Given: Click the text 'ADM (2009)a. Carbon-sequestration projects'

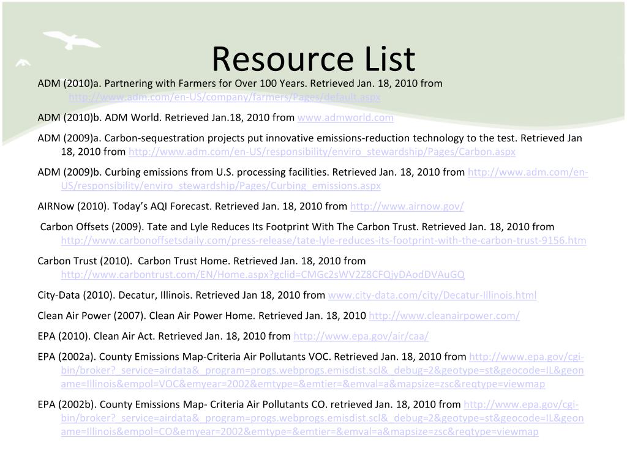Looking at the screenshot, I should [x=141, y=138].
